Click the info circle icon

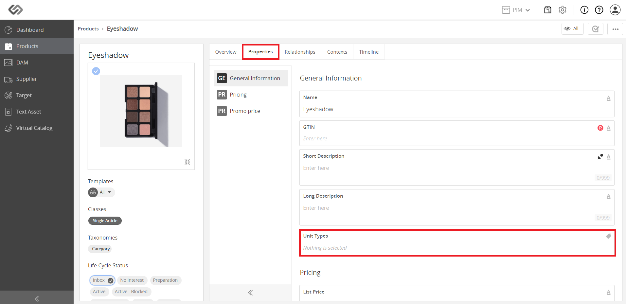584,10
